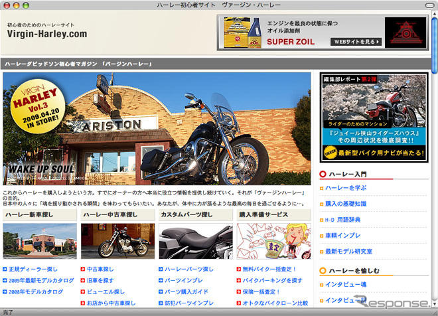Screen dimensions: 438x316
Task: Open the 2008年モデルカタログ link
Action: click(36, 291)
